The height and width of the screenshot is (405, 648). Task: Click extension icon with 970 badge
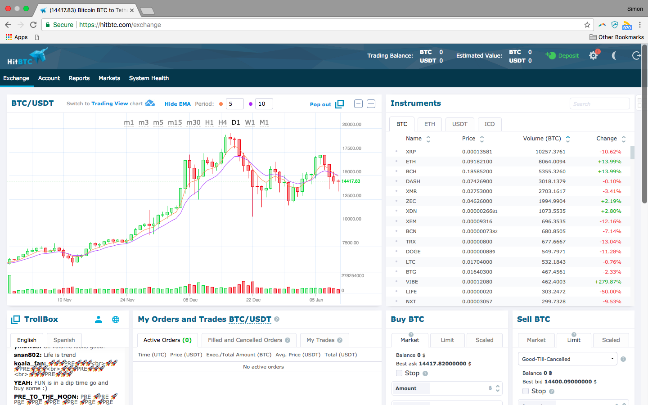coord(627,25)
